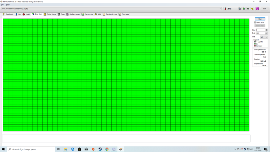
Task: Open the Random Access tab
Action: pos(110,14)
